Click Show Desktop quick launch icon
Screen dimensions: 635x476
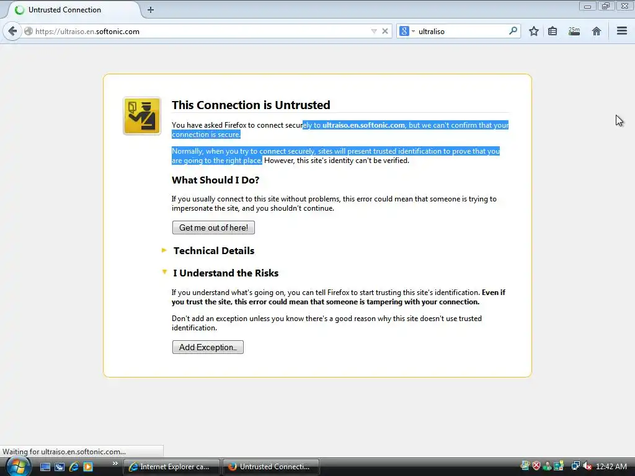pos(45,467)
